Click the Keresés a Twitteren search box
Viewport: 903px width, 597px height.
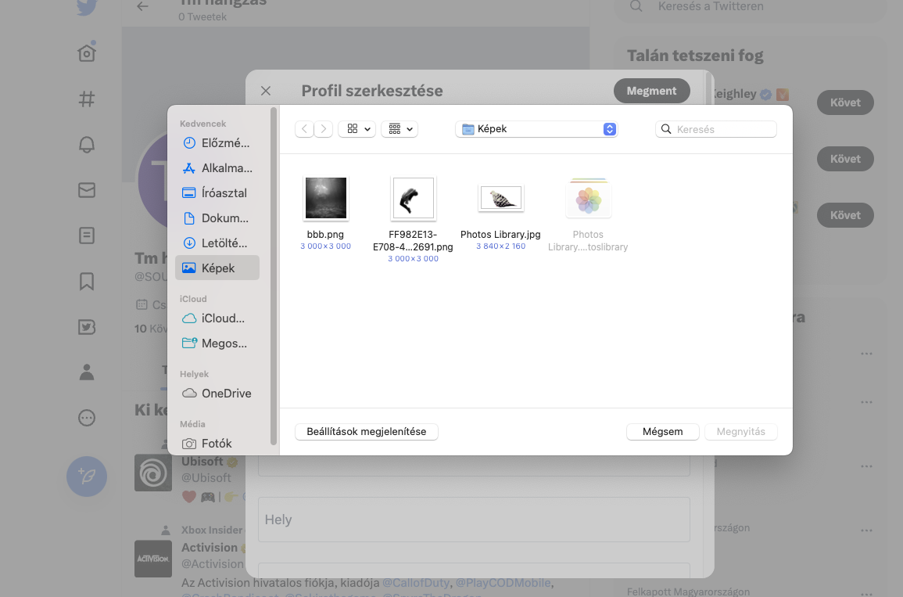pos(750,7)
